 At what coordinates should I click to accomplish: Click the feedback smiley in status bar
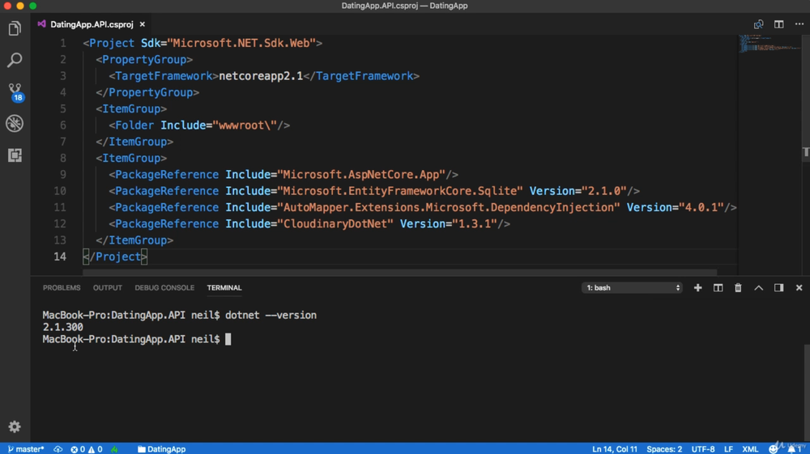(774, 449)
